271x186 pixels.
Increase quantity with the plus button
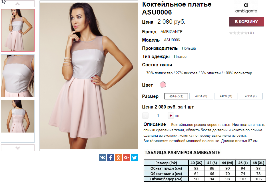[x=170, y=116]
